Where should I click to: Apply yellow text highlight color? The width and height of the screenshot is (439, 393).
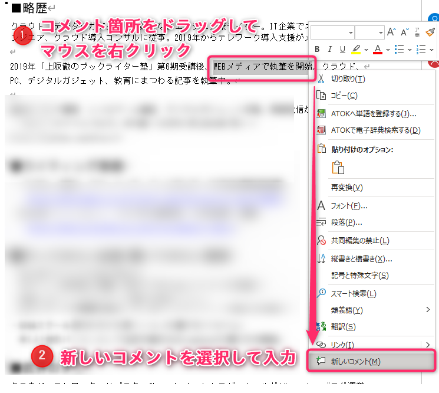pos(356,49)
